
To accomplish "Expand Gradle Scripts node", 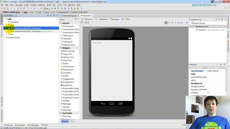I will (x=4, y=37).
